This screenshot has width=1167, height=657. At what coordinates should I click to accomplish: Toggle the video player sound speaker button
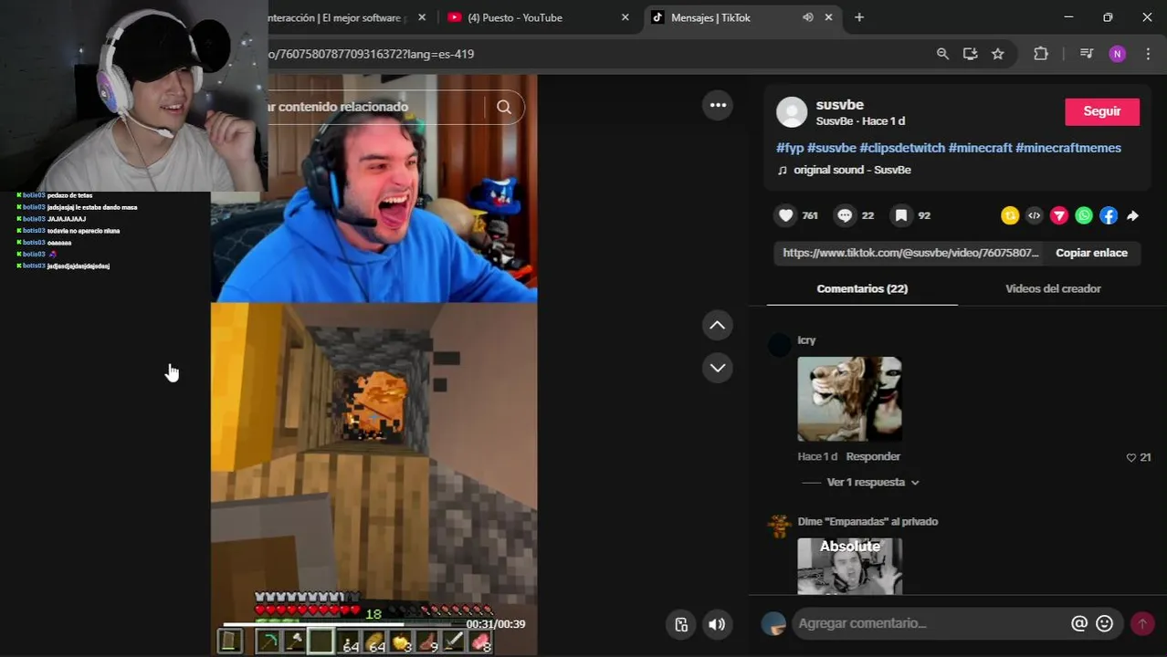[x=717, y=624]
